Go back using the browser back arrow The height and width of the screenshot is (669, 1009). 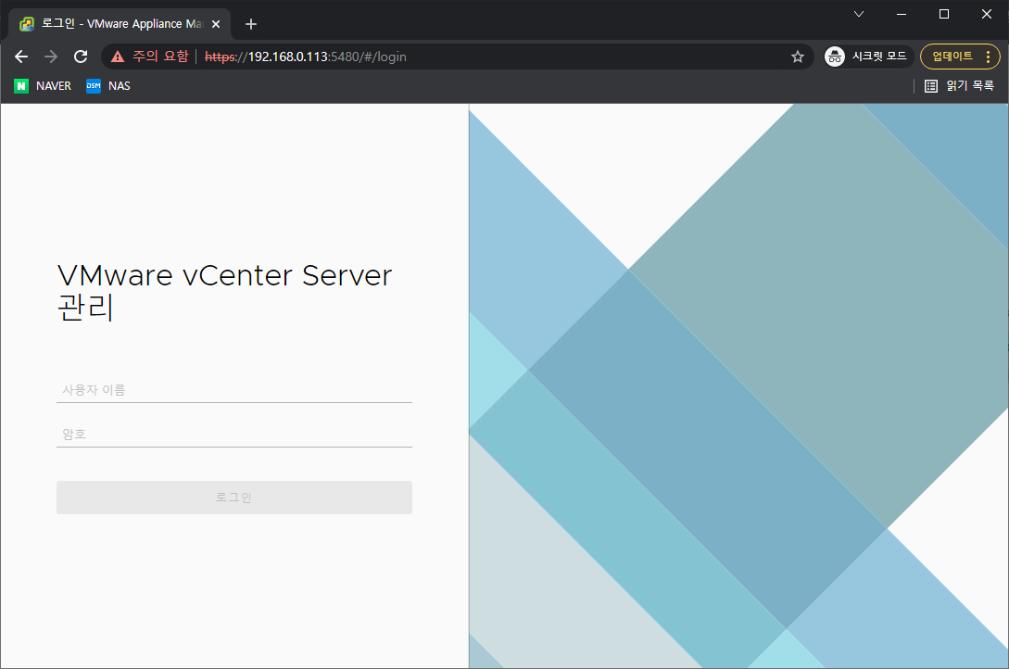[x=21, y=57]
